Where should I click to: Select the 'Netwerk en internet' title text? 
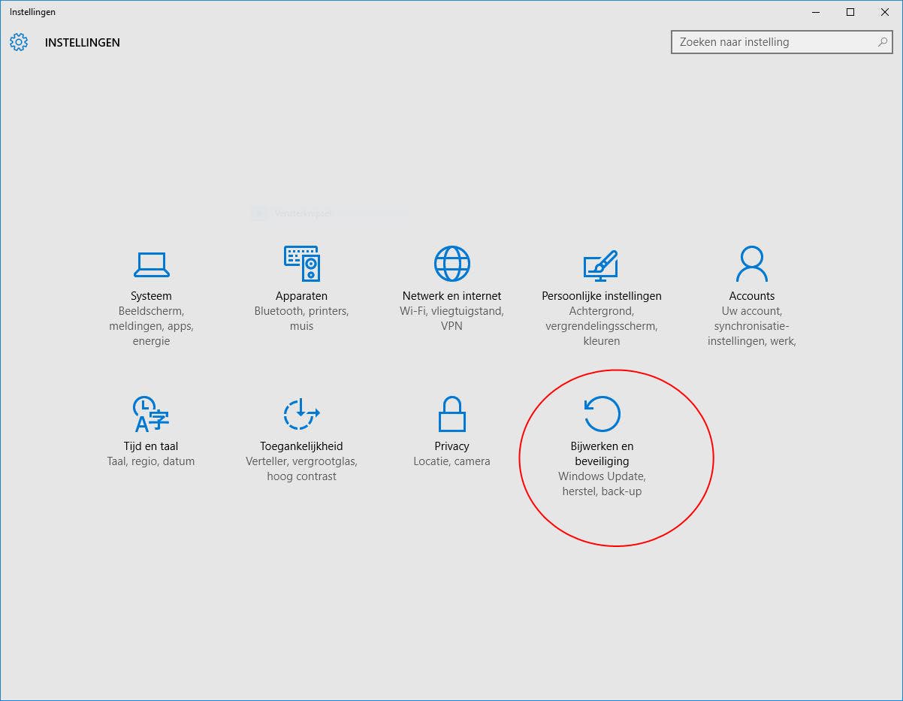(451, 296)
